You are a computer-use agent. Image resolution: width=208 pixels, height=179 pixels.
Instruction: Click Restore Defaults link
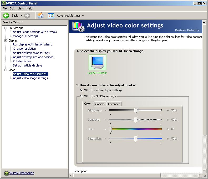[187, 30]
